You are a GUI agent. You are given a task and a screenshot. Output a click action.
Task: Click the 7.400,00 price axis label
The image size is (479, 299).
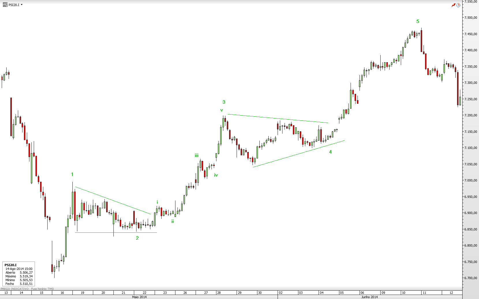[x=471, y=50]
